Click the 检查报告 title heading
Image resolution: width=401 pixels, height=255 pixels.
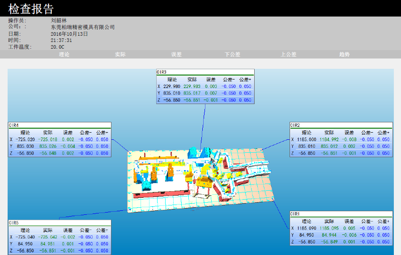coord(31,8)
